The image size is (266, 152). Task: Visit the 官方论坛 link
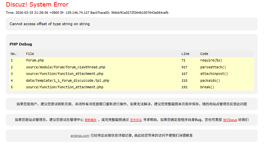click(136, 120)
